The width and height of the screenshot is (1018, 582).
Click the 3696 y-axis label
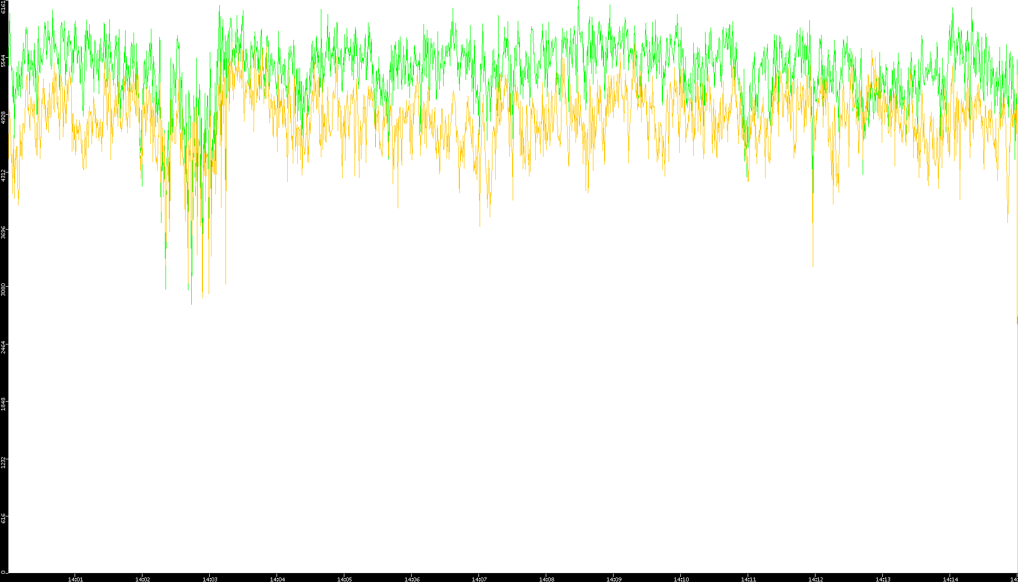[x=4, y=232]
